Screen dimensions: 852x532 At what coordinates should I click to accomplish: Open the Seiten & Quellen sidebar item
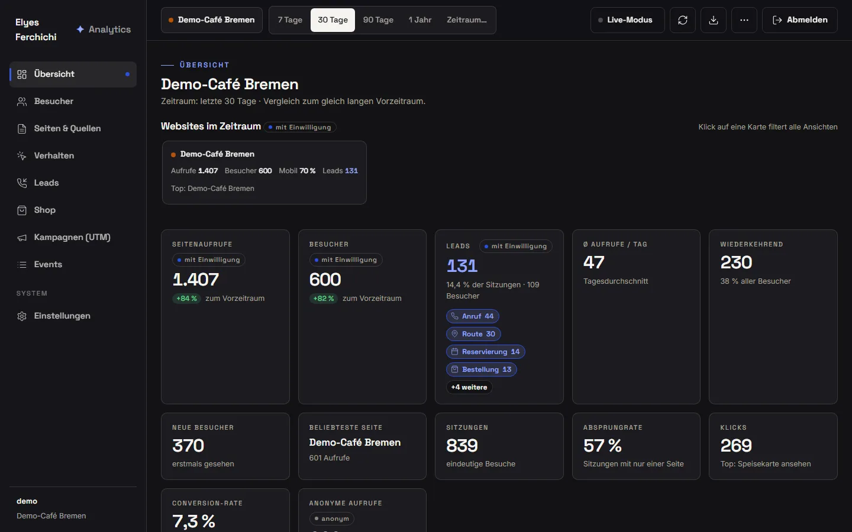pyautogui.click(x=73, y=129)
